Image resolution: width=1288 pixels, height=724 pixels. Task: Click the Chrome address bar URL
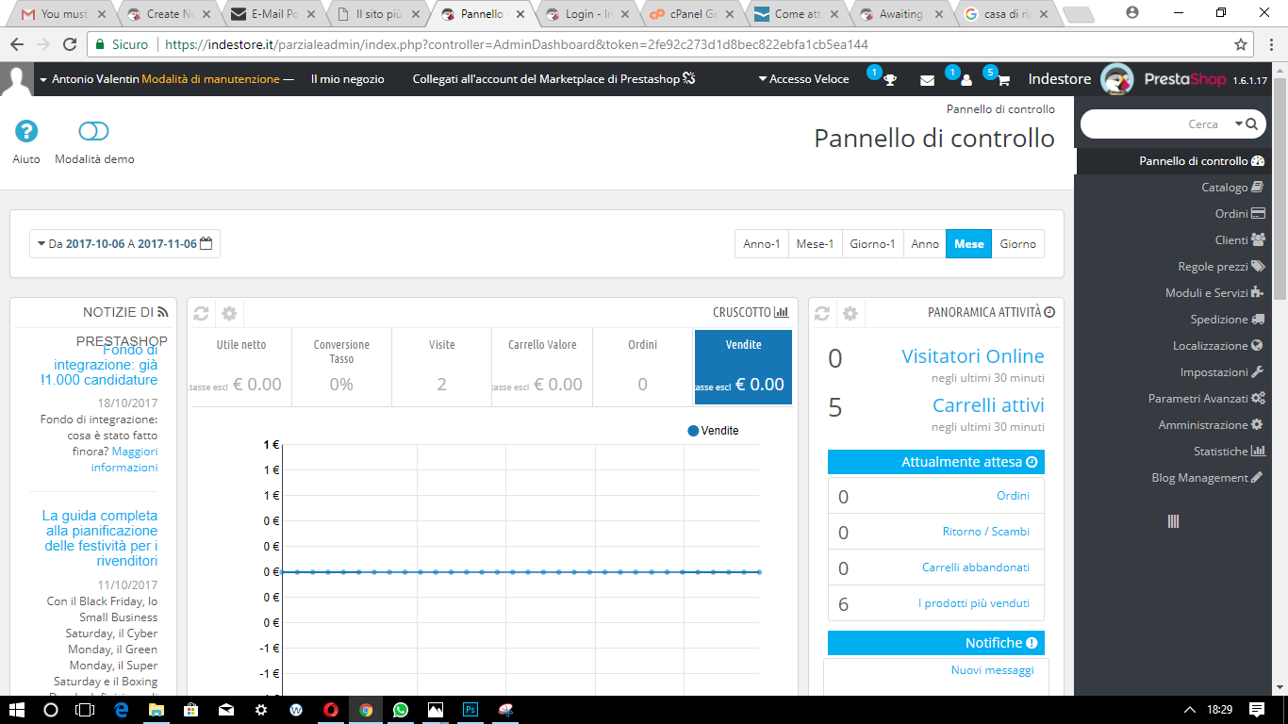coord(517,44)
